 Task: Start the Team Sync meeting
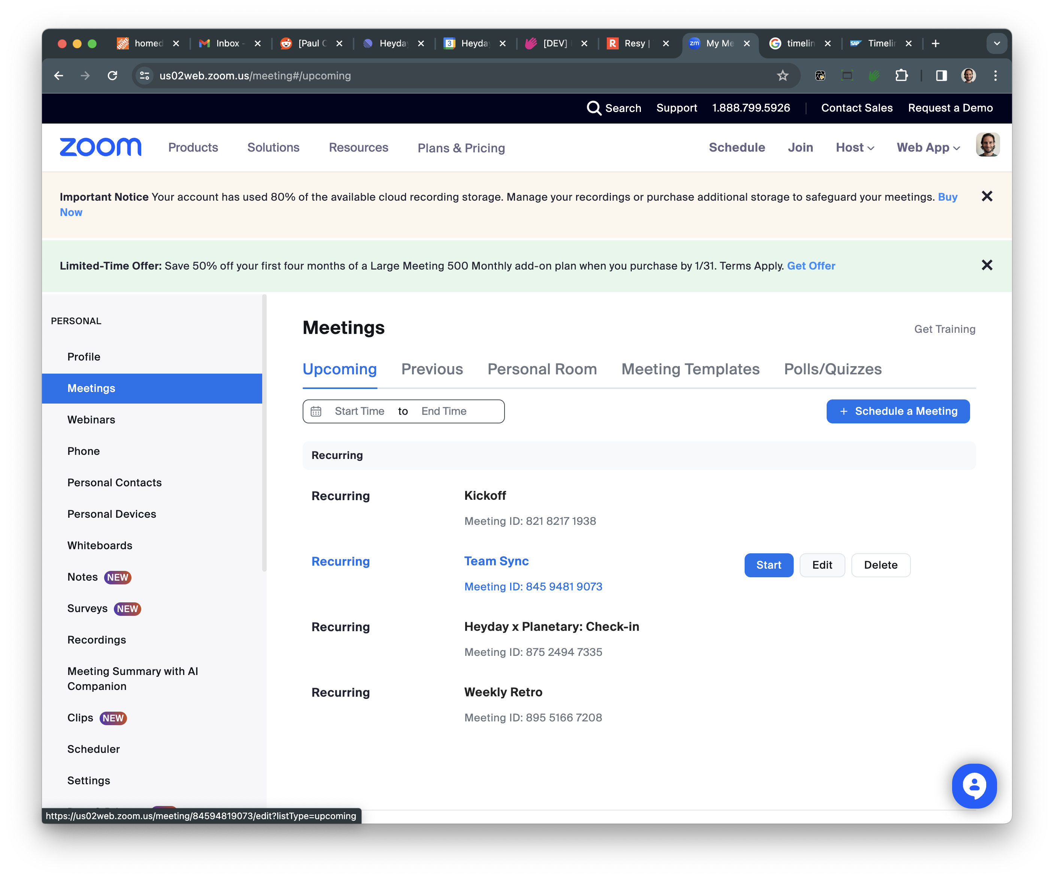click(769, 565)
